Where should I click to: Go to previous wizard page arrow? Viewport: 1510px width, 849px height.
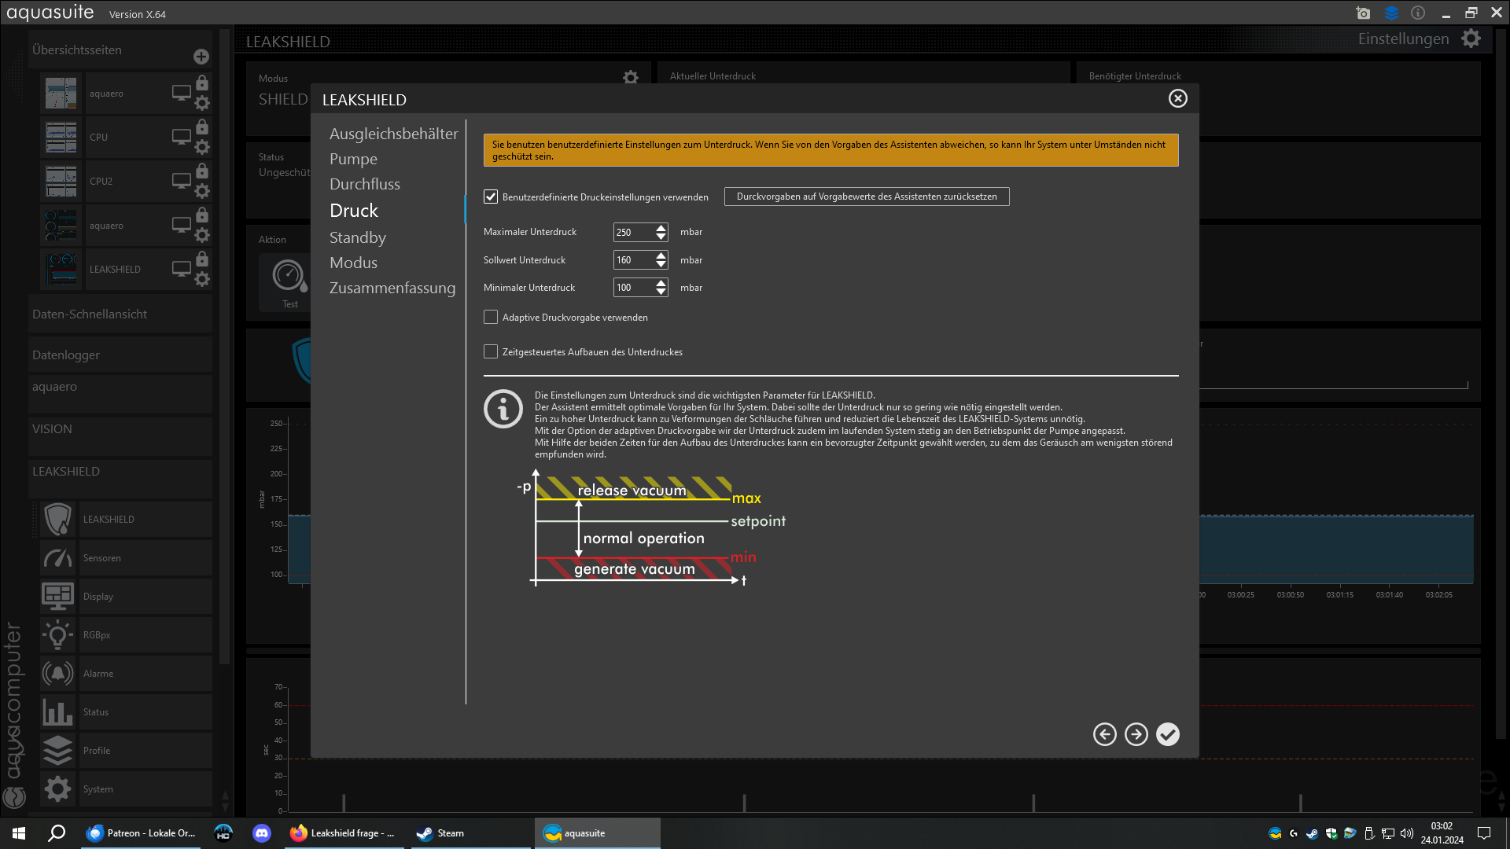click(1105, 734)
